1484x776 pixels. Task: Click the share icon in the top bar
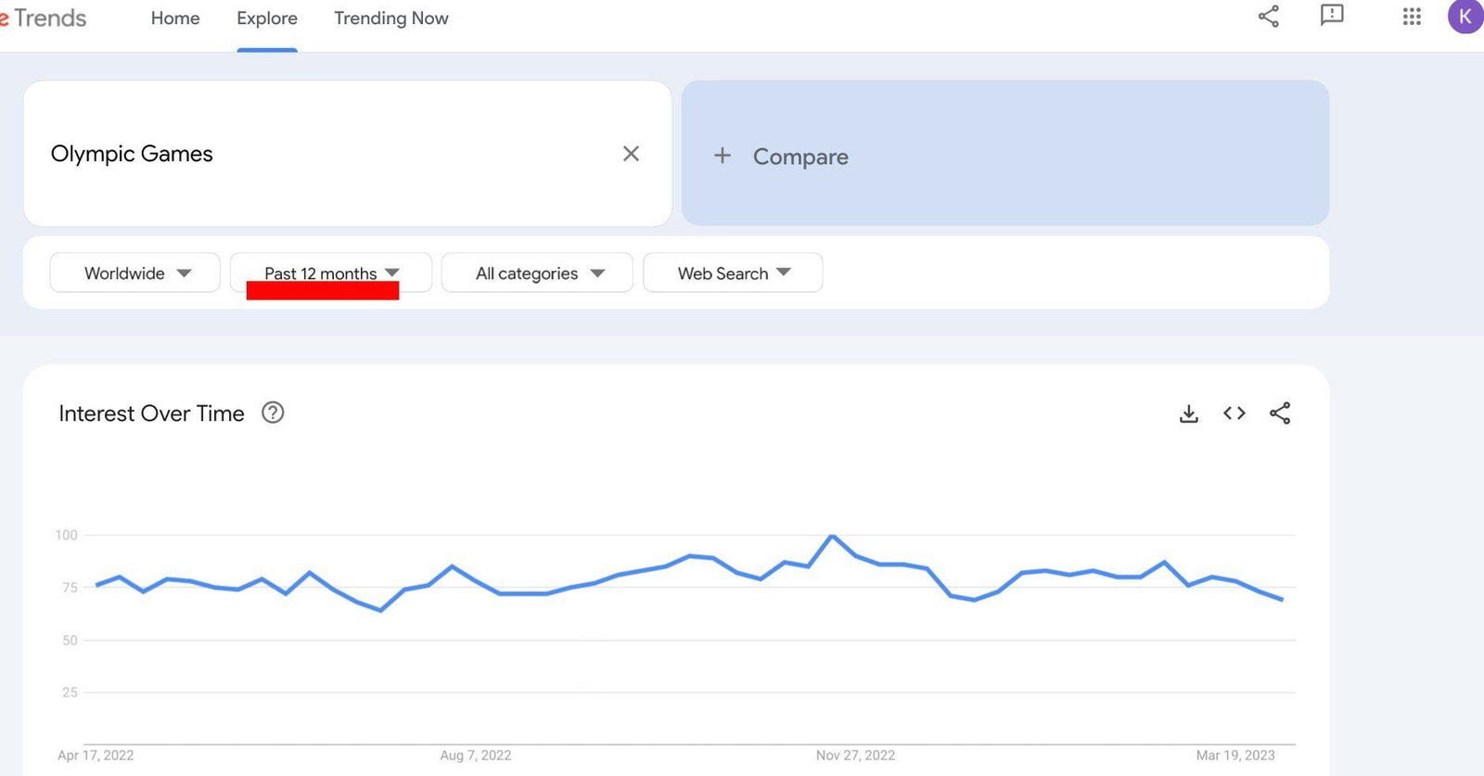tap(1268, 16)
